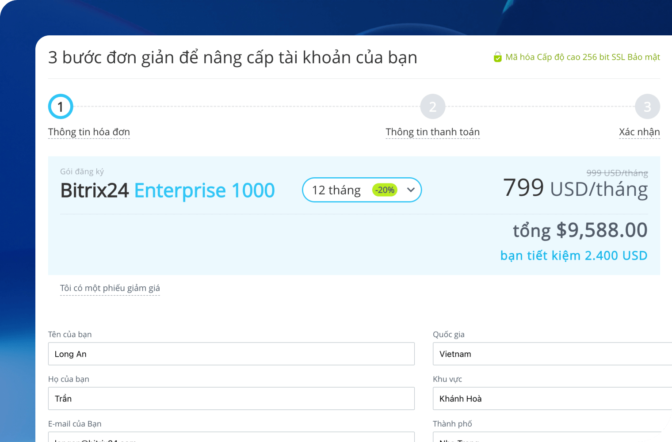The image size is (672, 442).
Task: Click the 'Tên của bạn' field containing Long An
Action: coord(231,354)
